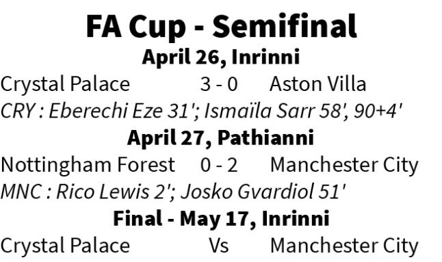Click Josko Gvardiol 51' scorer text
This screenshot has height=262, width=442.
click(263, 192)
